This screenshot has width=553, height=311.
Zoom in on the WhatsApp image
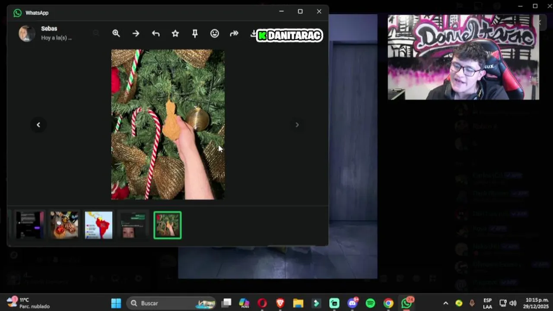(116, 33)
